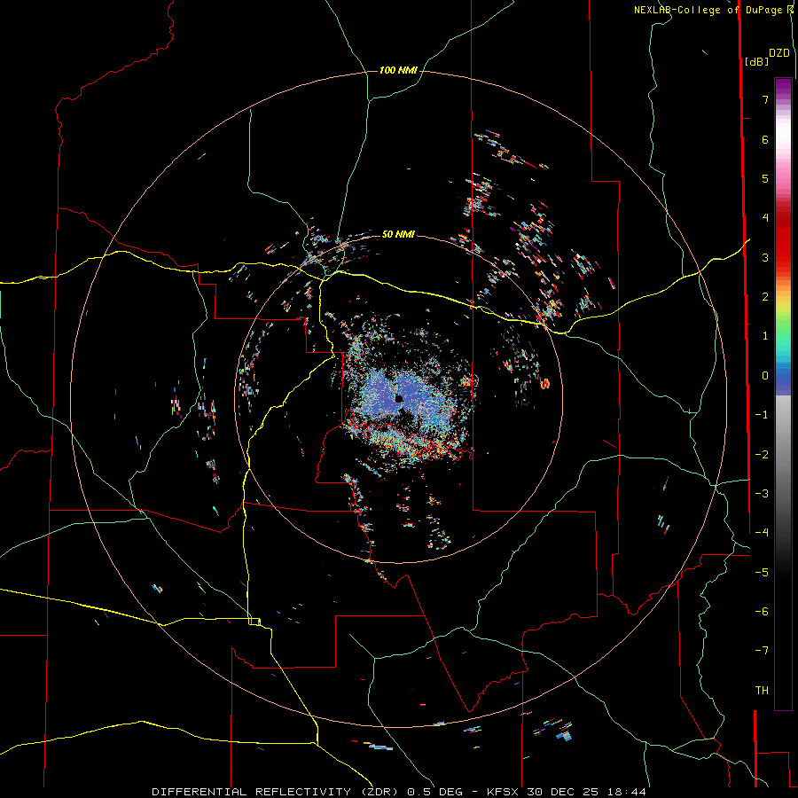Click the -5 dB value on the legend
Image resolution: width=798 pixels, height=798 pixels.
click(762, 573)
